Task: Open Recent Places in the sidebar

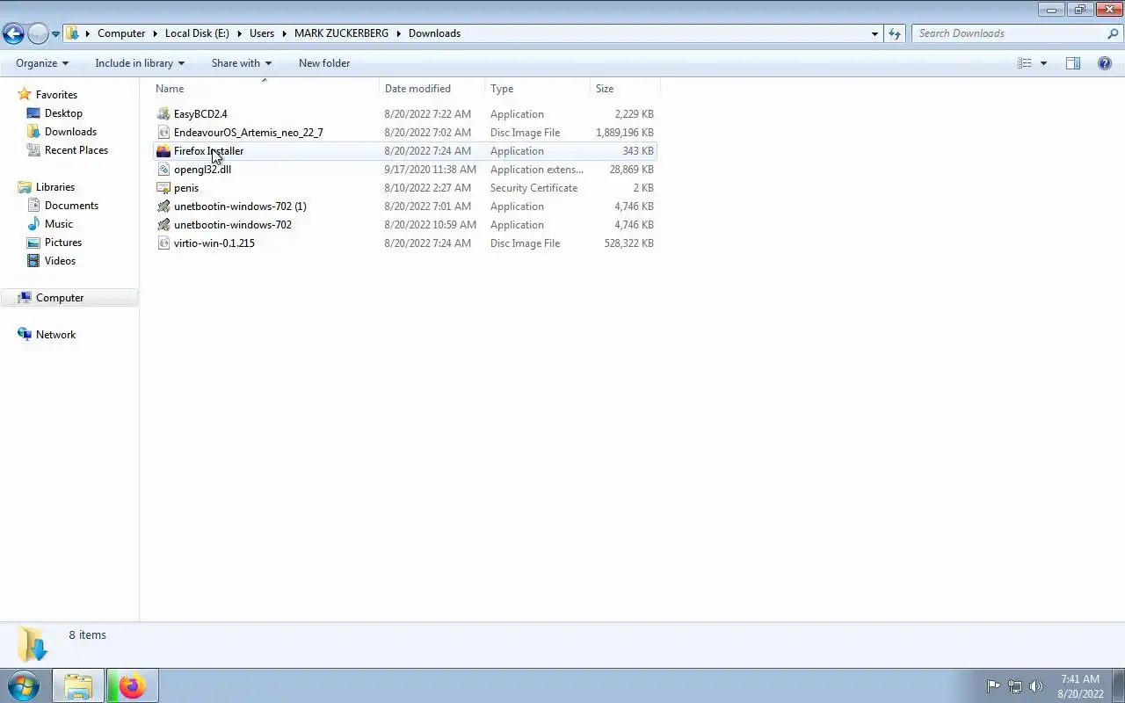Action: click(76, 150)
